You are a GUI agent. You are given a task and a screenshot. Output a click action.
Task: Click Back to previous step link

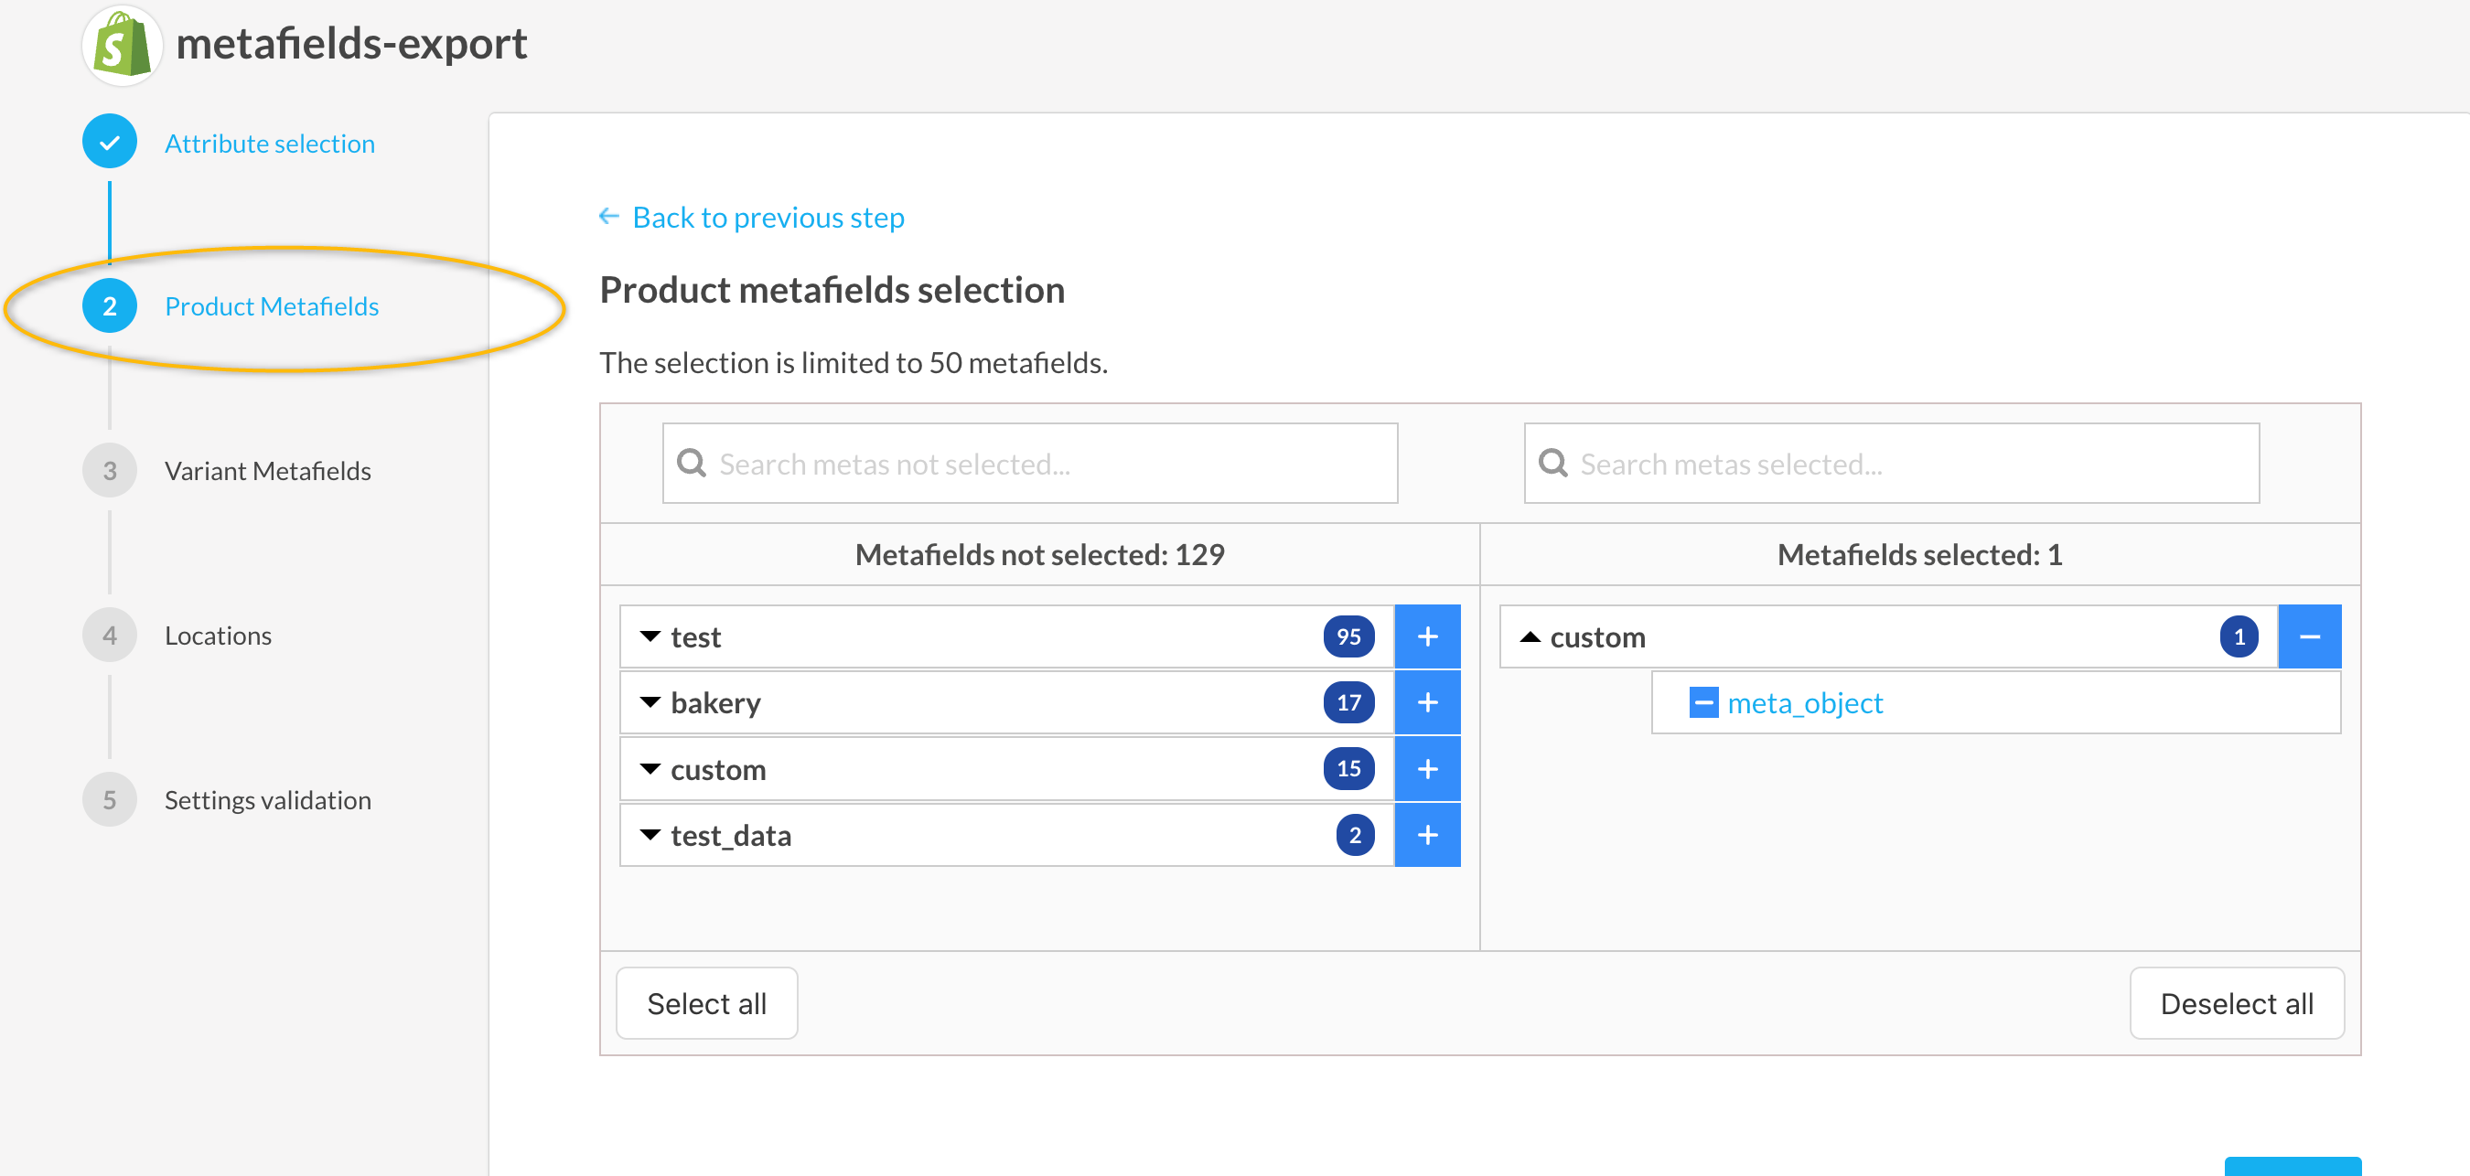click(x=768, y=218)
